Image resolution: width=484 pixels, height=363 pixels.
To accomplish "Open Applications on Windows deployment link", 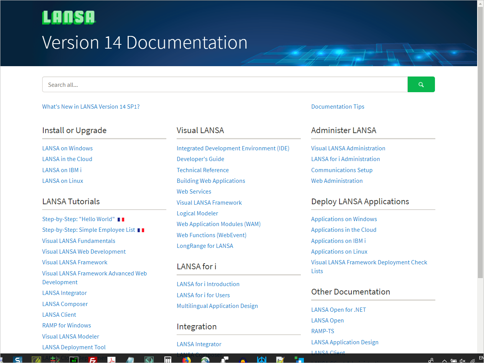I will [x=344, y=219].
